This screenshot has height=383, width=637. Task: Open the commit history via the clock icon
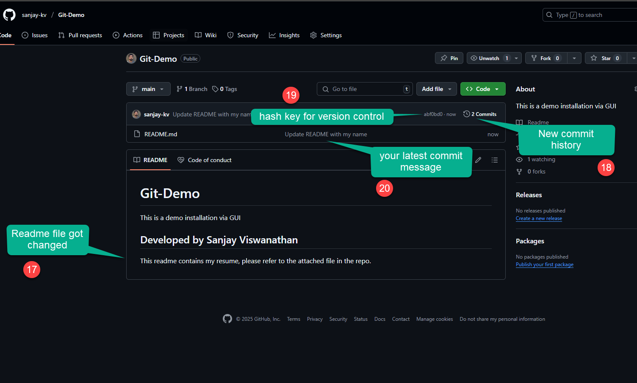(466, 114)
